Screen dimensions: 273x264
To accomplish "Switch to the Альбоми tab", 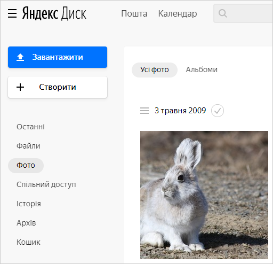I will pos(202,69).
